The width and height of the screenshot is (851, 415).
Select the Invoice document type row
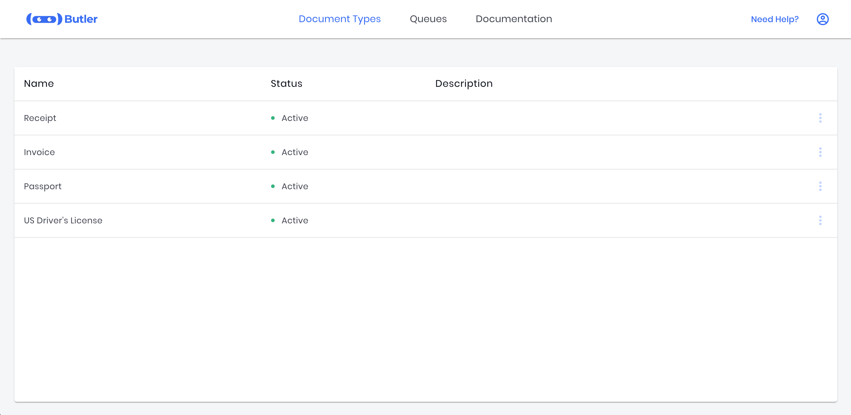tap(425, 152)
